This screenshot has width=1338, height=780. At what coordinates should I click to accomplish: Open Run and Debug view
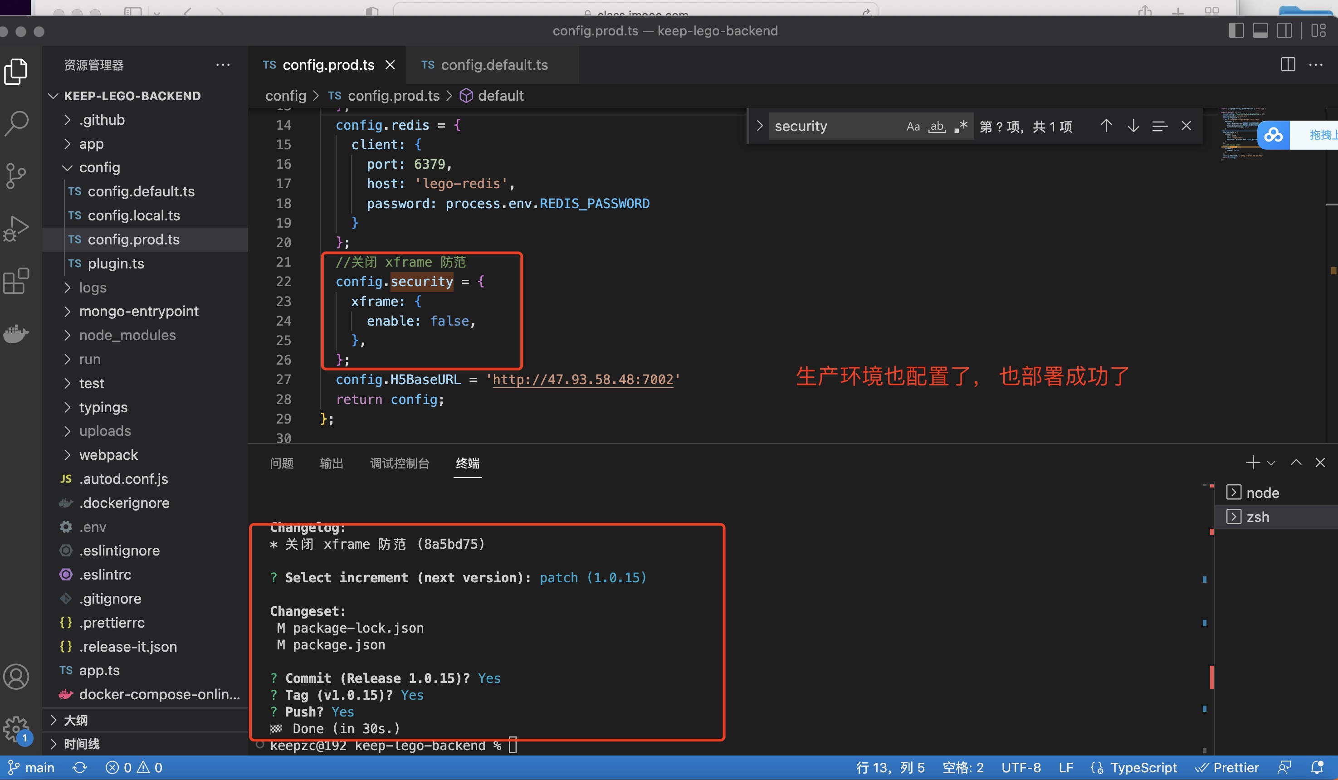click(16, 228)
